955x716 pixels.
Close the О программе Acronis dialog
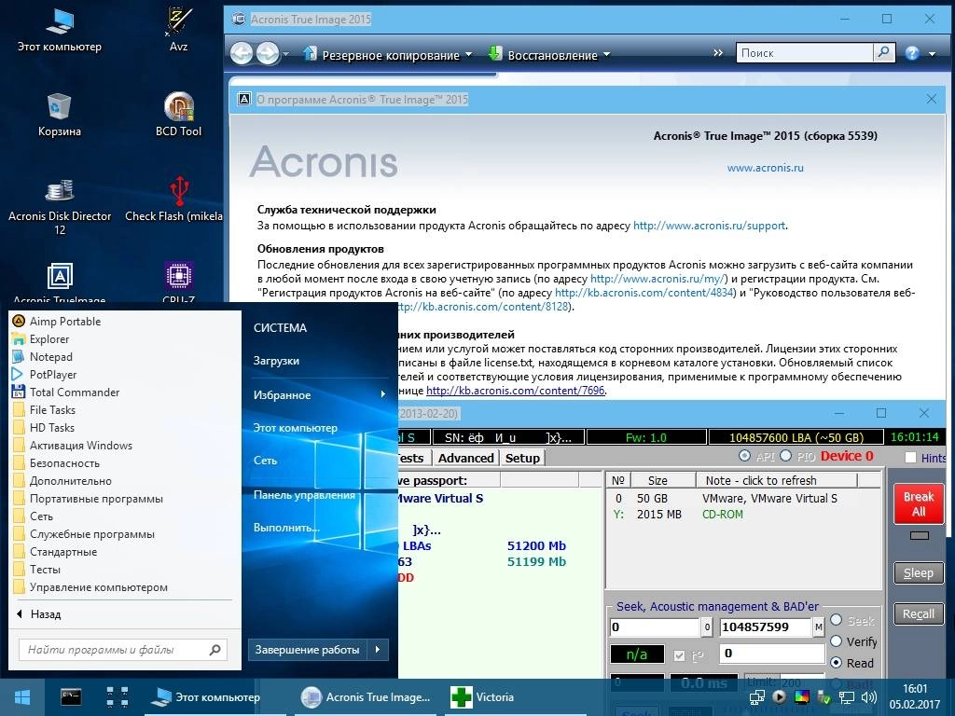click(x=932, y=99)
